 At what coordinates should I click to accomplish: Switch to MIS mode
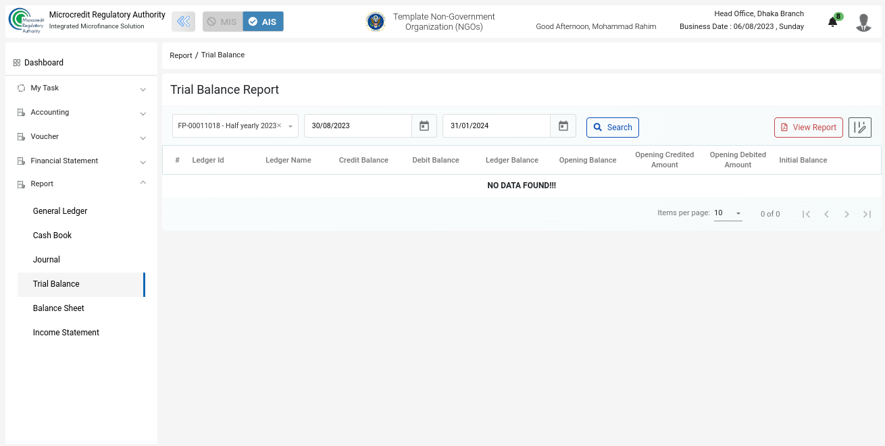click(222, 22)
